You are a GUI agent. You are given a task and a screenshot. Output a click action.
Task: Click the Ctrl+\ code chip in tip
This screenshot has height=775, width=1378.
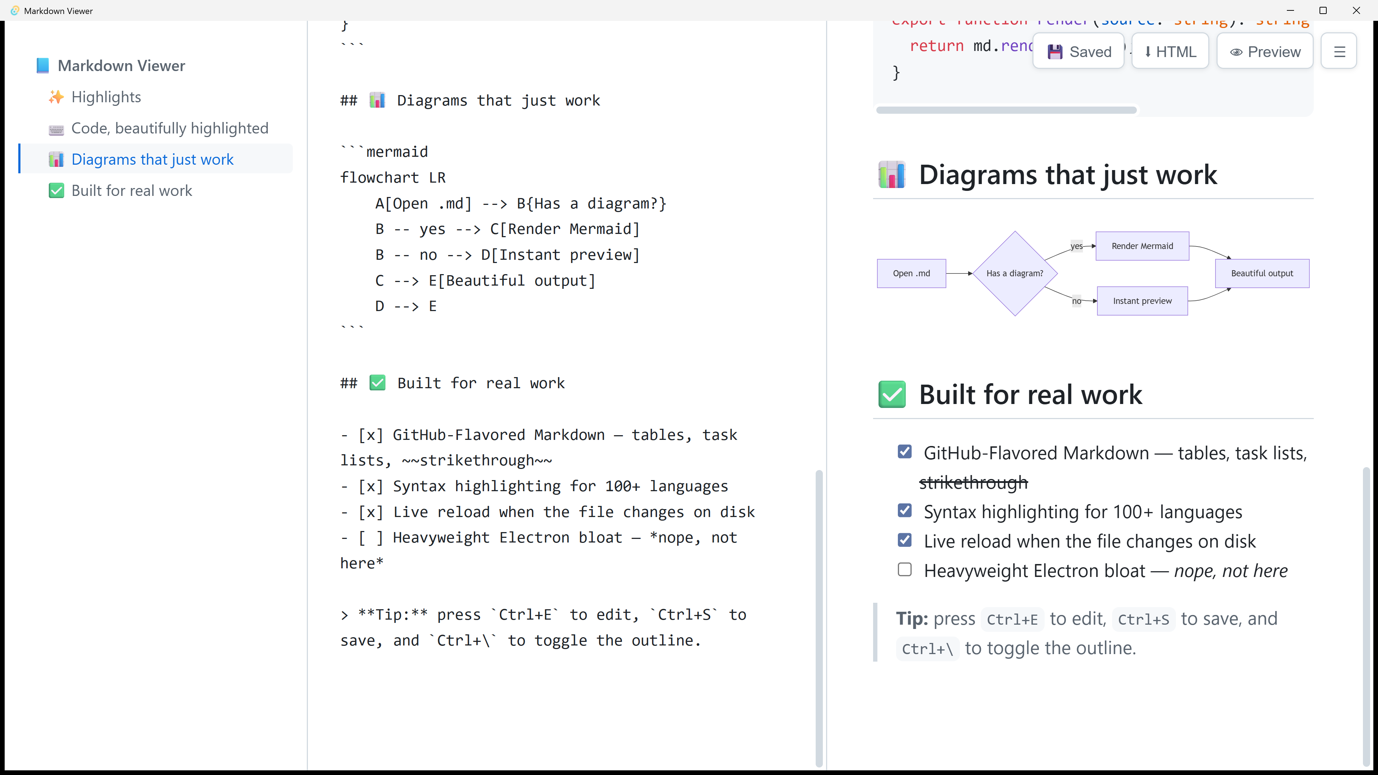(x=928, y=649)
